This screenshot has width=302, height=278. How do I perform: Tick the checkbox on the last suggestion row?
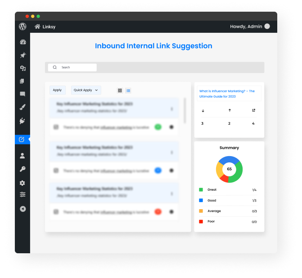tap(56, 212)
